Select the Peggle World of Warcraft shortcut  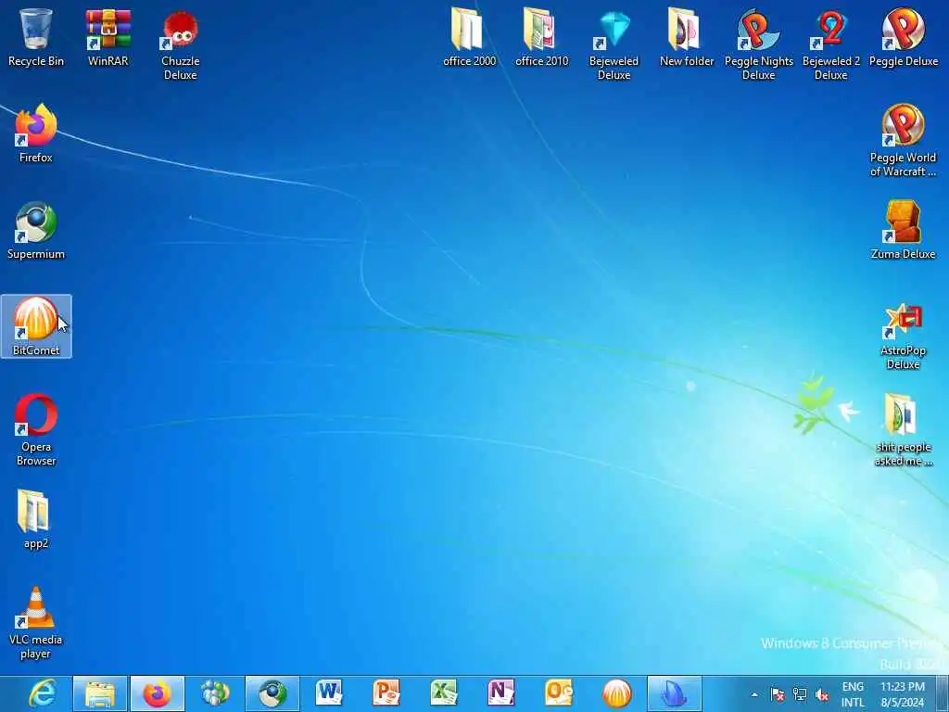click(903, 141)
